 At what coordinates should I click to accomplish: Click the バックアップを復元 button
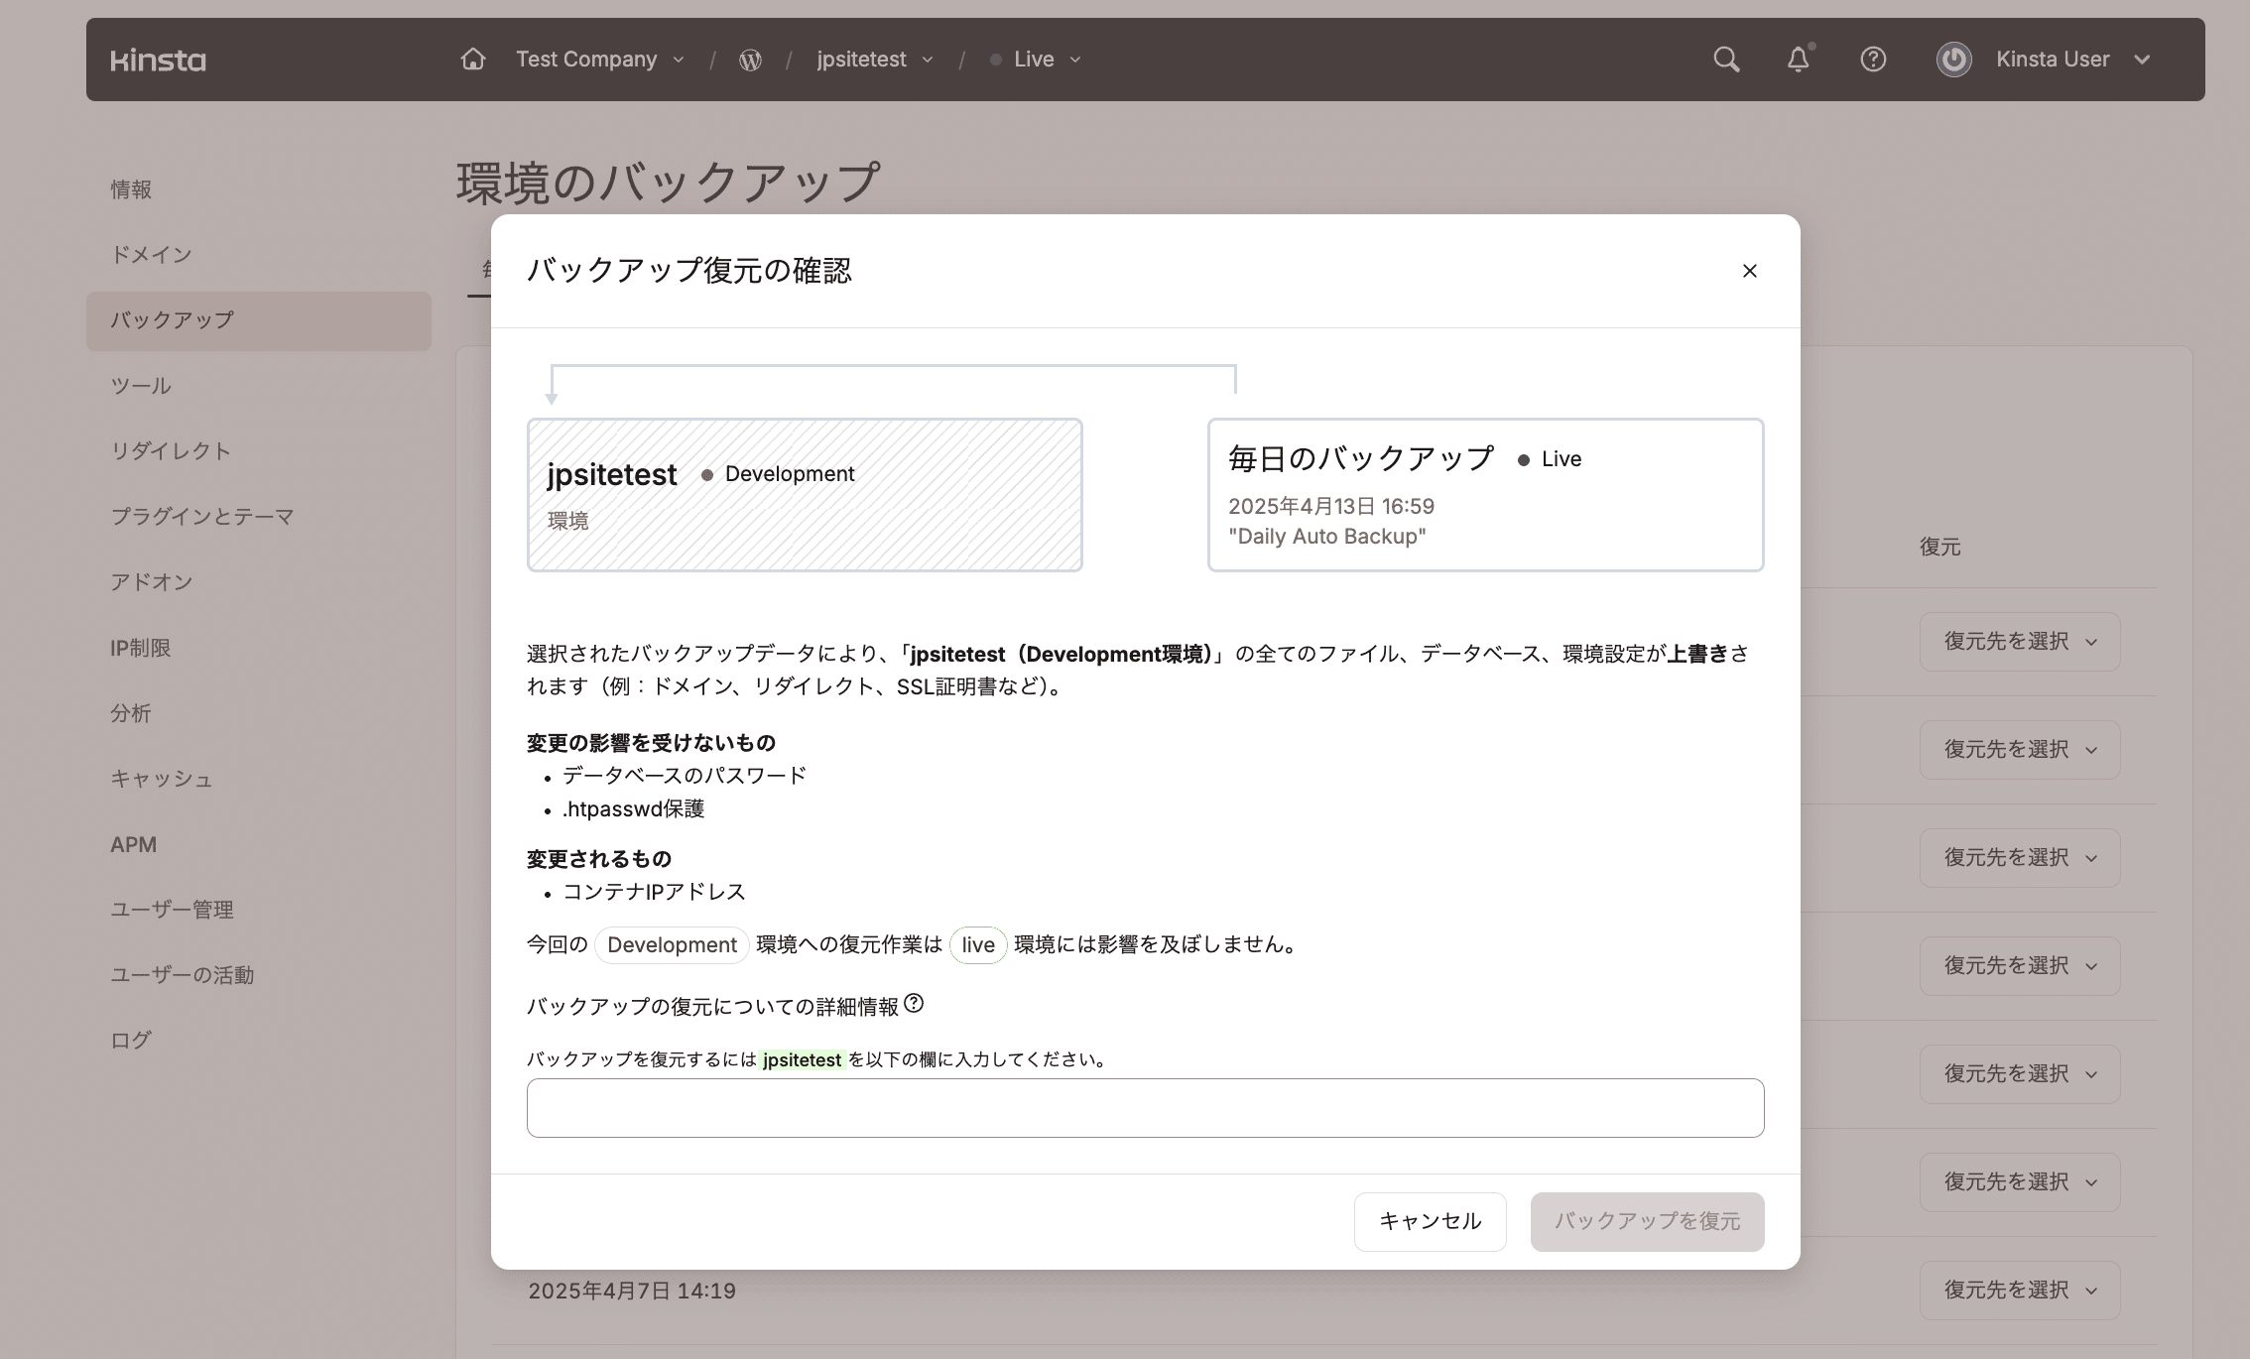[x=1647, y=1221]
